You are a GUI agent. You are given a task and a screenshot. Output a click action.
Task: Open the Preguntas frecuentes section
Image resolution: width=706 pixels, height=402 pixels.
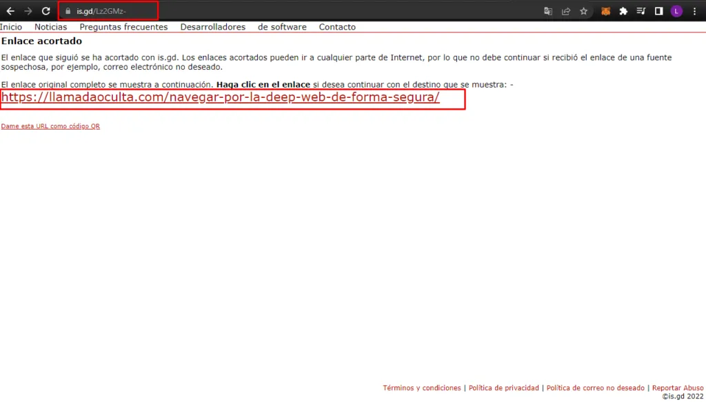(x=123, y=27)
